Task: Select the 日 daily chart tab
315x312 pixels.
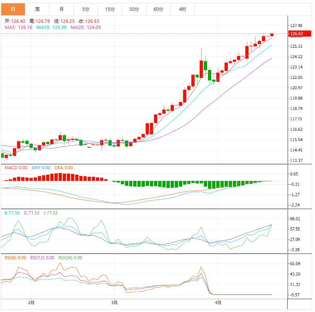Action: point(13,9)
